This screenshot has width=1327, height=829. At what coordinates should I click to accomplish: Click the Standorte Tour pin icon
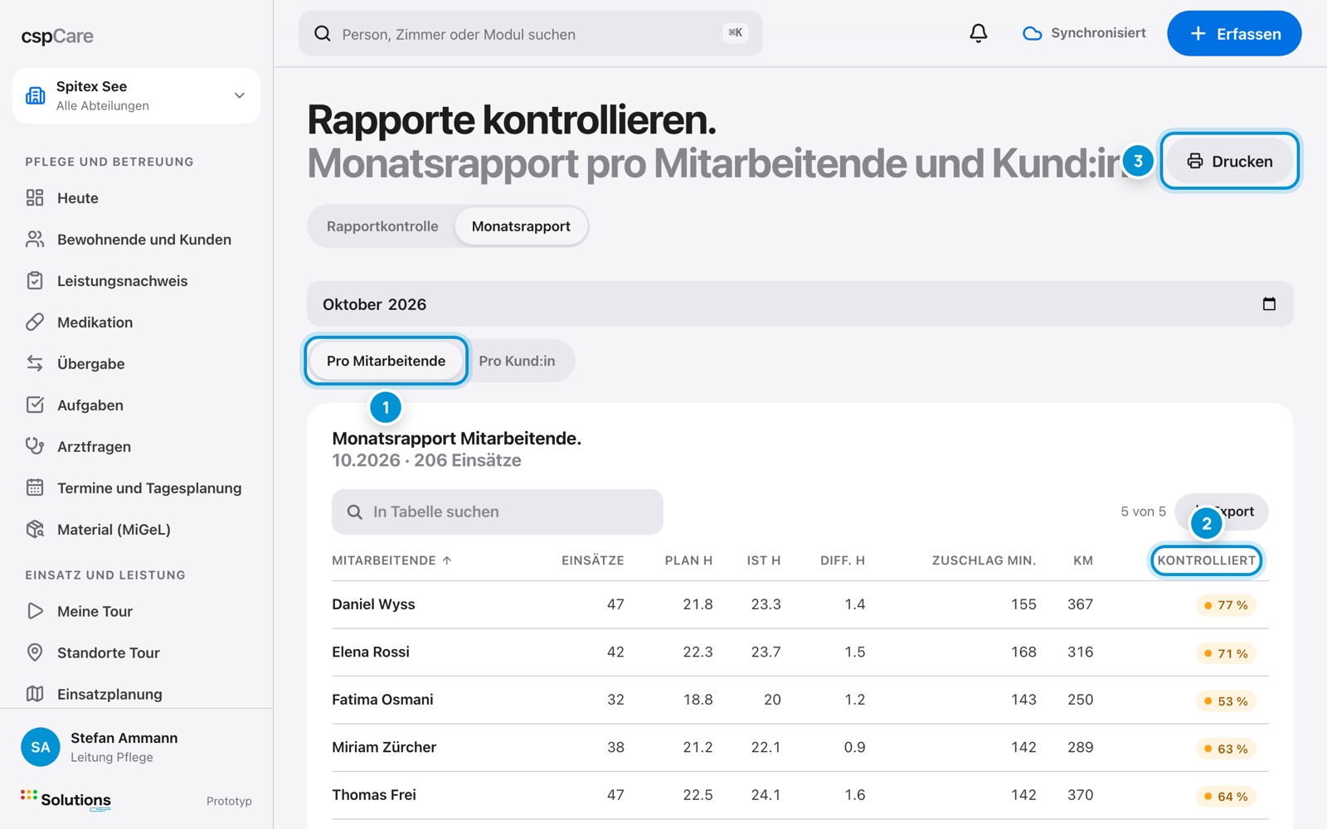35,652
